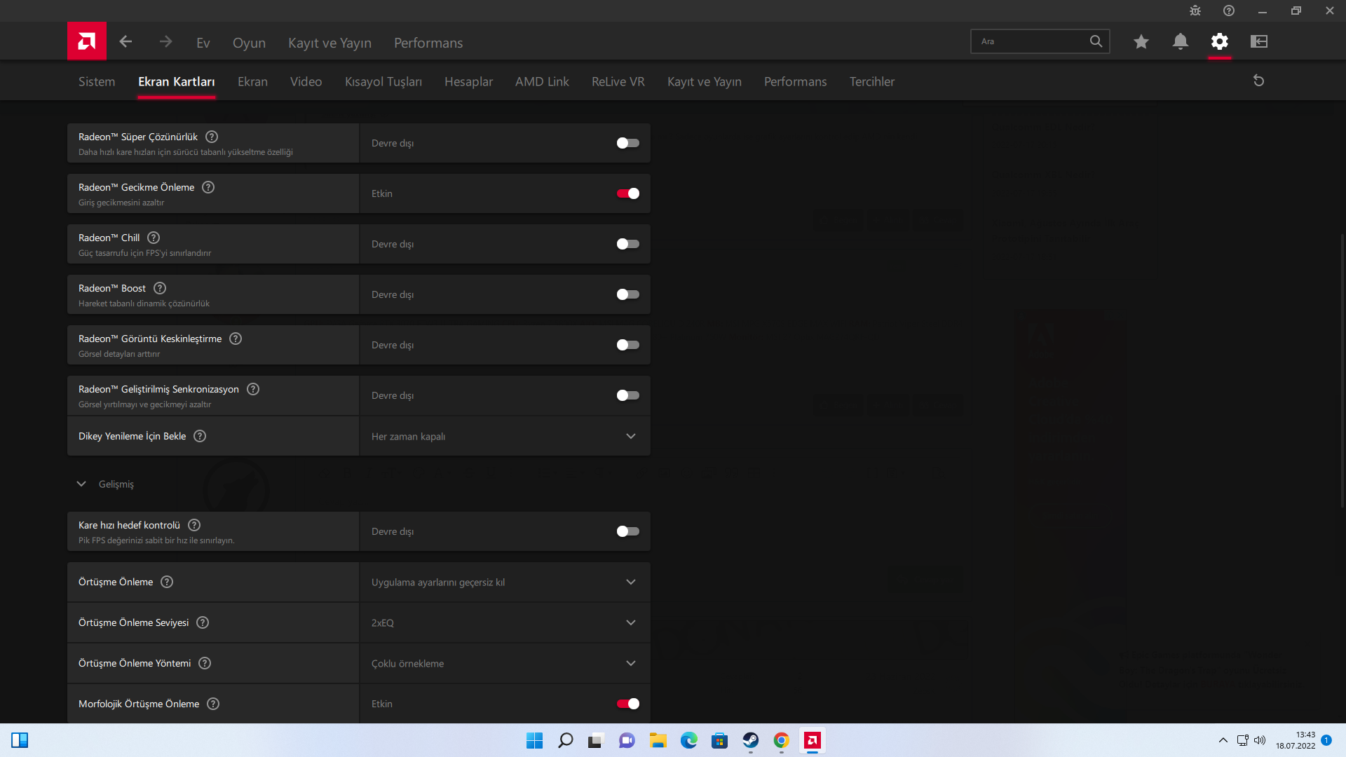Open the Oyun menu
The image size is (1346, 757).
[x=249, y=43]
